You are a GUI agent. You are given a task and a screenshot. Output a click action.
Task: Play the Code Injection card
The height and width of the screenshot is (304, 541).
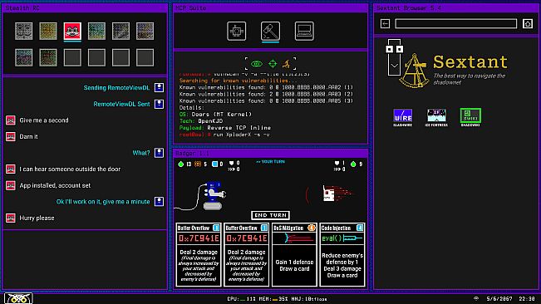tap(342, 255)
